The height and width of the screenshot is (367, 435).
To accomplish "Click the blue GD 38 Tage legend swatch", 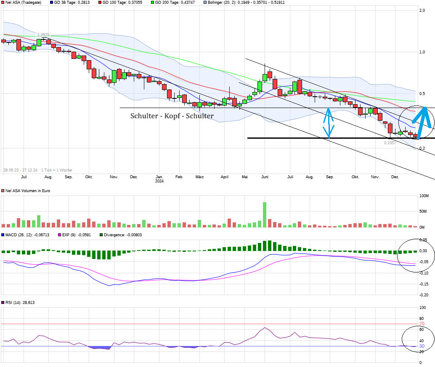I will pos(51,2).
